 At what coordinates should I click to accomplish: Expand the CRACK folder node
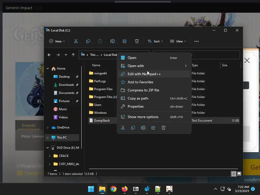click(x=50, y=156)
